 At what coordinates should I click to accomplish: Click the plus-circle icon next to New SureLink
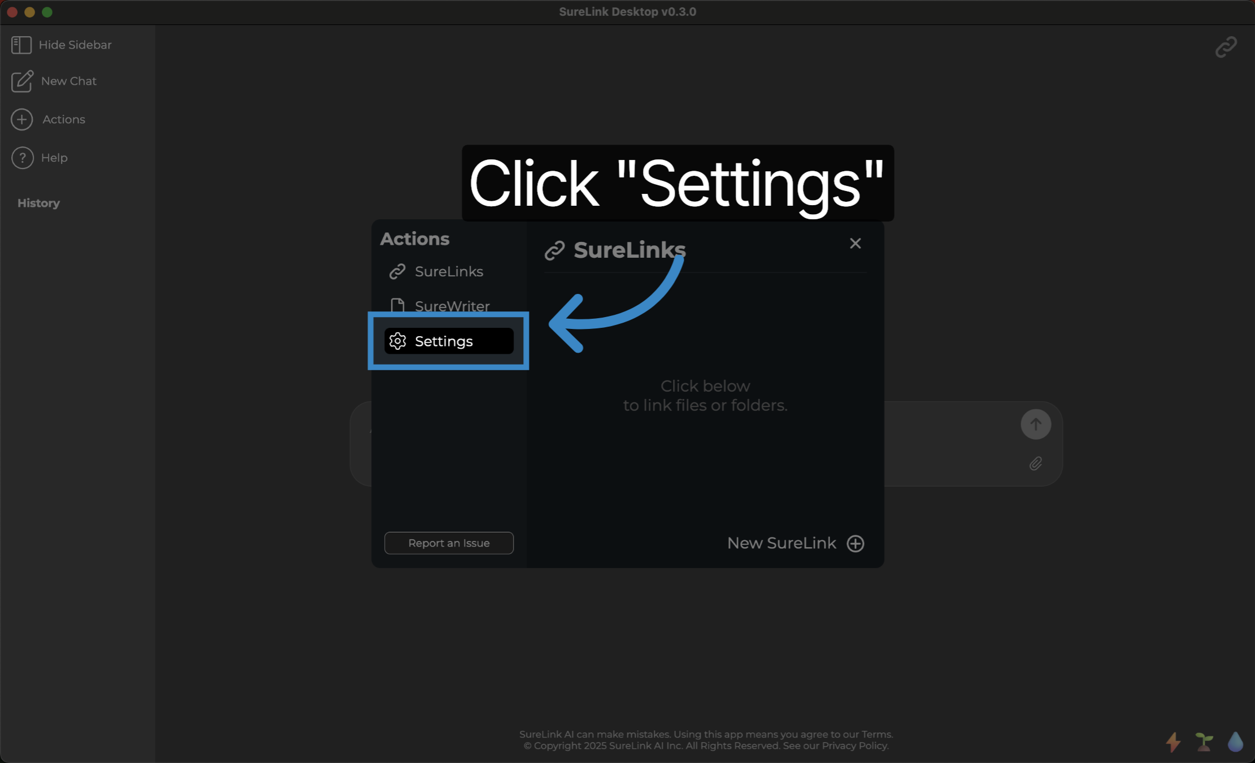tap(856, 543)
